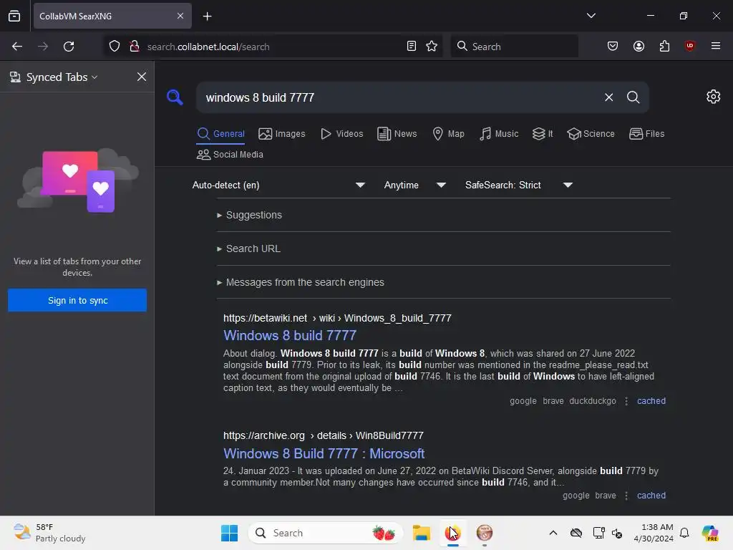Reload the current page
Screen dimensions: 733x550
pos(69,47)
